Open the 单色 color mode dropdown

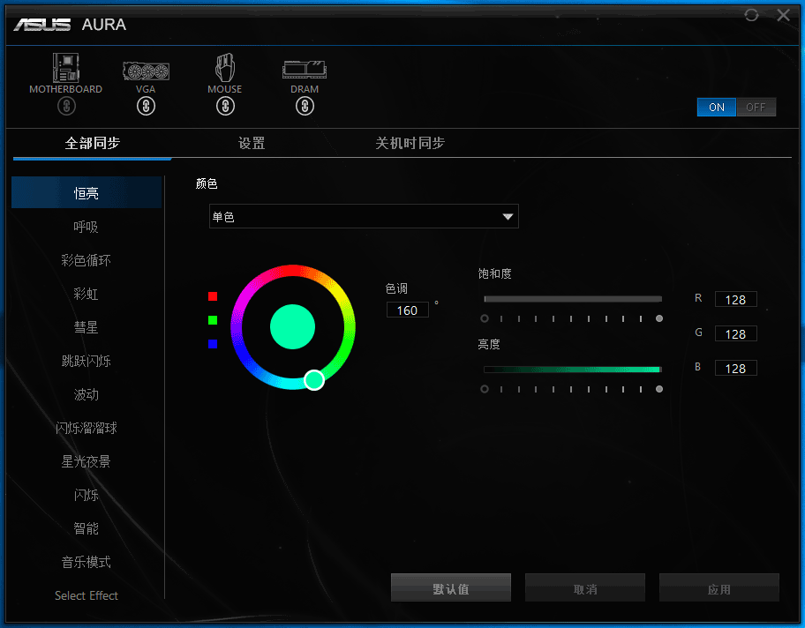point(364,216)
